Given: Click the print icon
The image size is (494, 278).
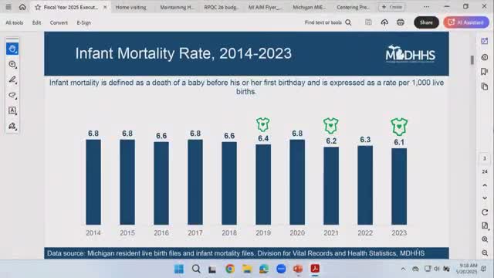Looking at the screenshot, I should (401, 22).
